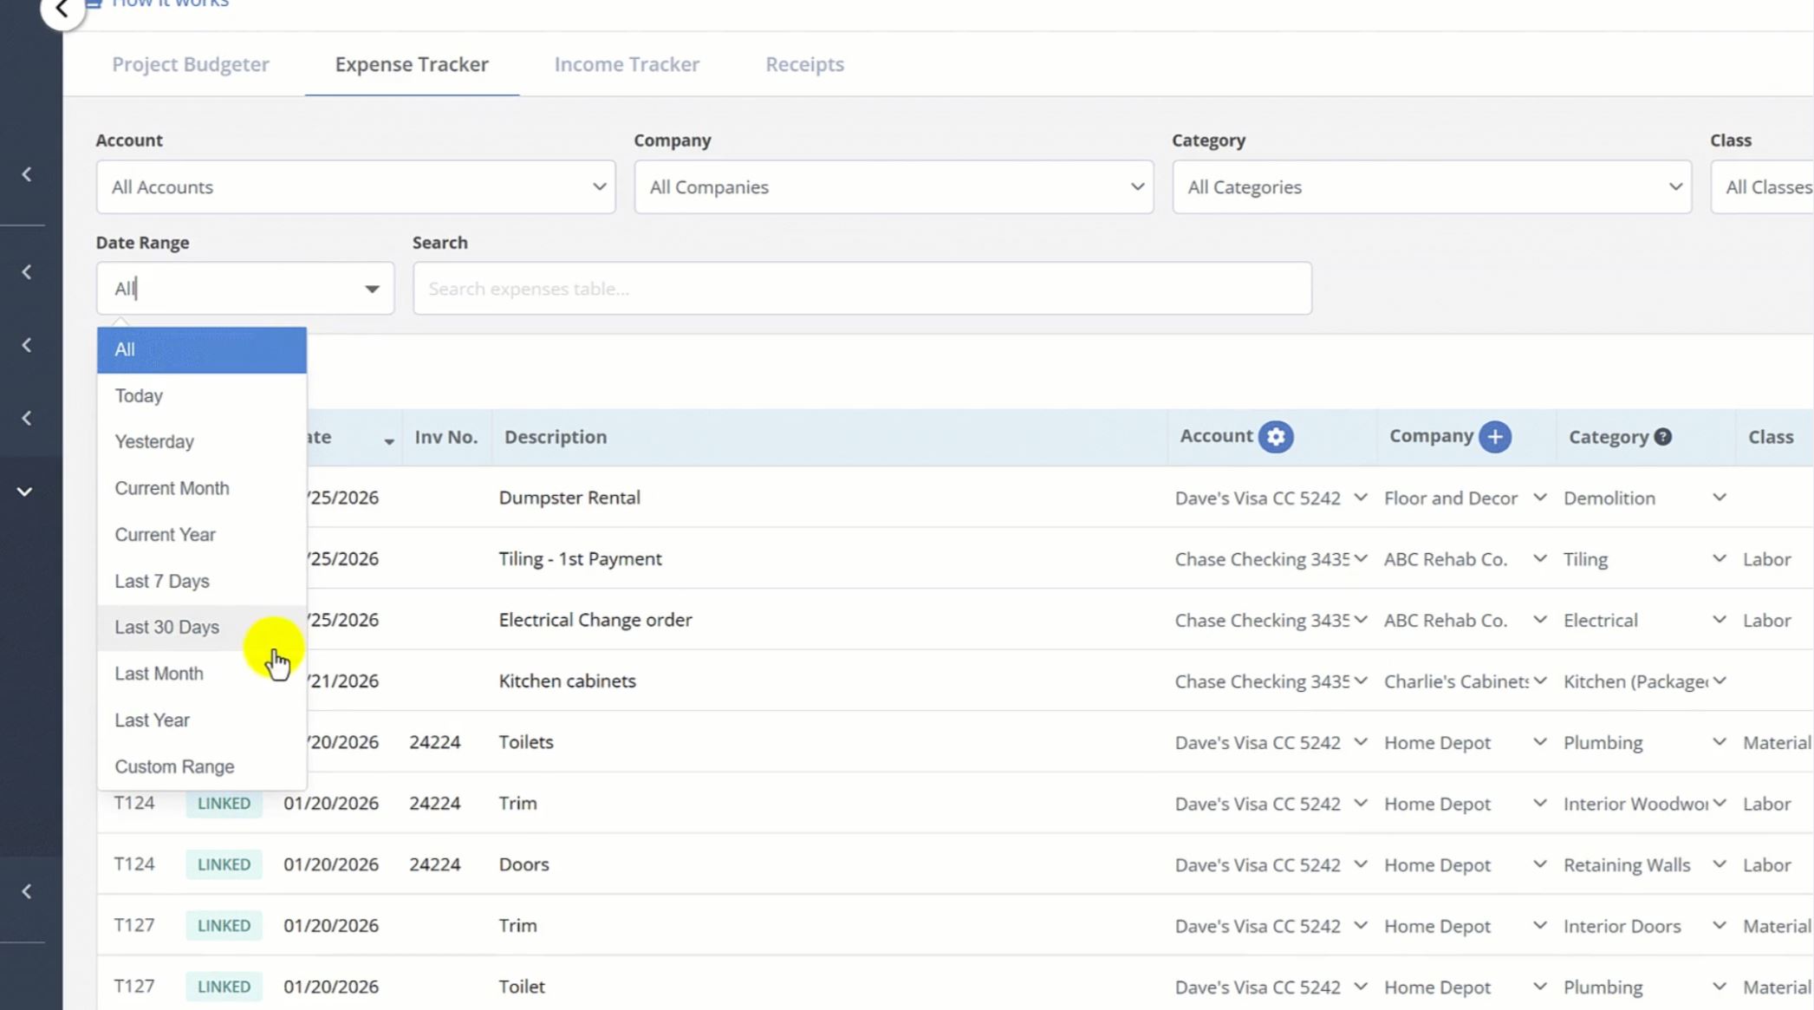The height and width of the screenshot is (1010, 1814).
Task: Switch to the Income Tracker tab
Action: [626, 64]
